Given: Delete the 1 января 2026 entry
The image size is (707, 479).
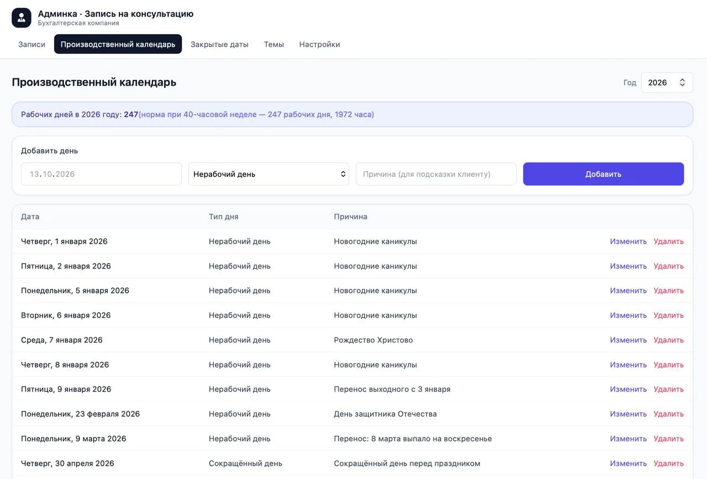Looking at the screenshot, I should point(668,241).
